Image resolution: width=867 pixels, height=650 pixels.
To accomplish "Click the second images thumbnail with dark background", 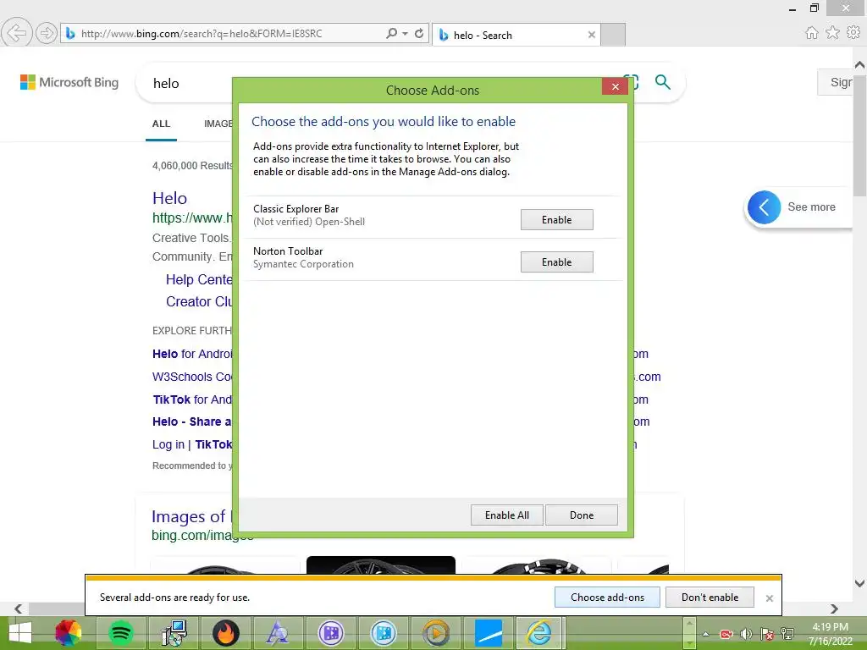I will (x=381, y=565).
